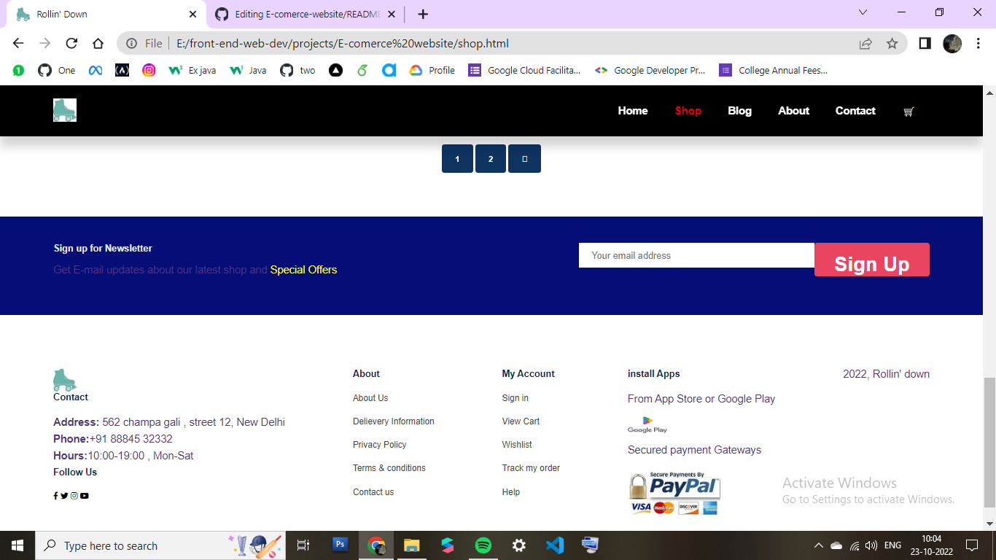Reload the shop page
Viewport: 996px width, 560px height.
point(71,44)
